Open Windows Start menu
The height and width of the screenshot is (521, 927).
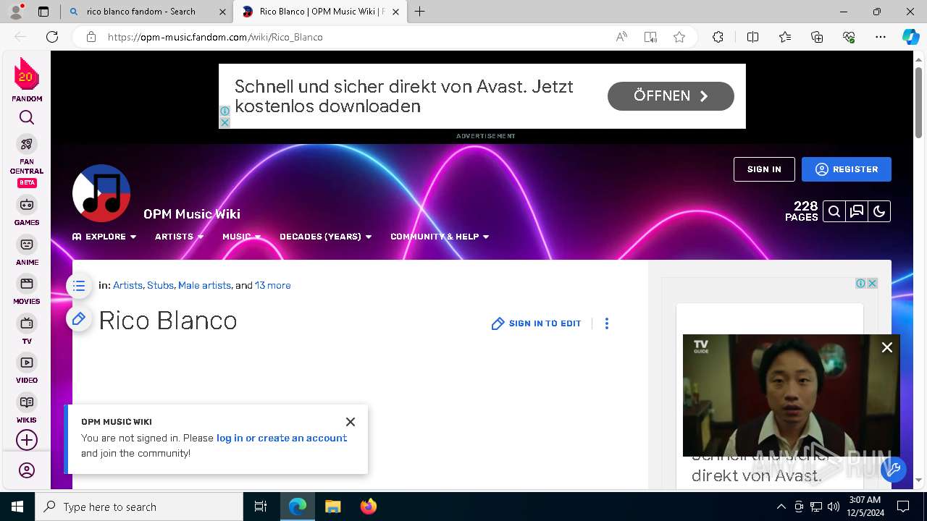(x=17, y=507)
